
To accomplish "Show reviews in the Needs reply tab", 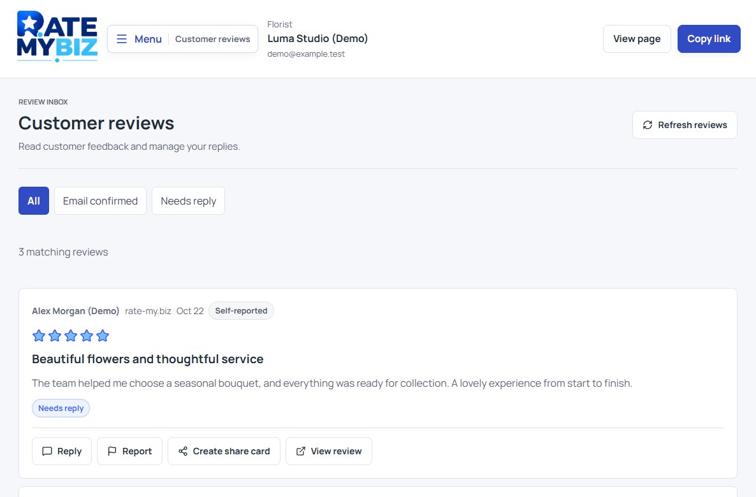I will point(188,201).
